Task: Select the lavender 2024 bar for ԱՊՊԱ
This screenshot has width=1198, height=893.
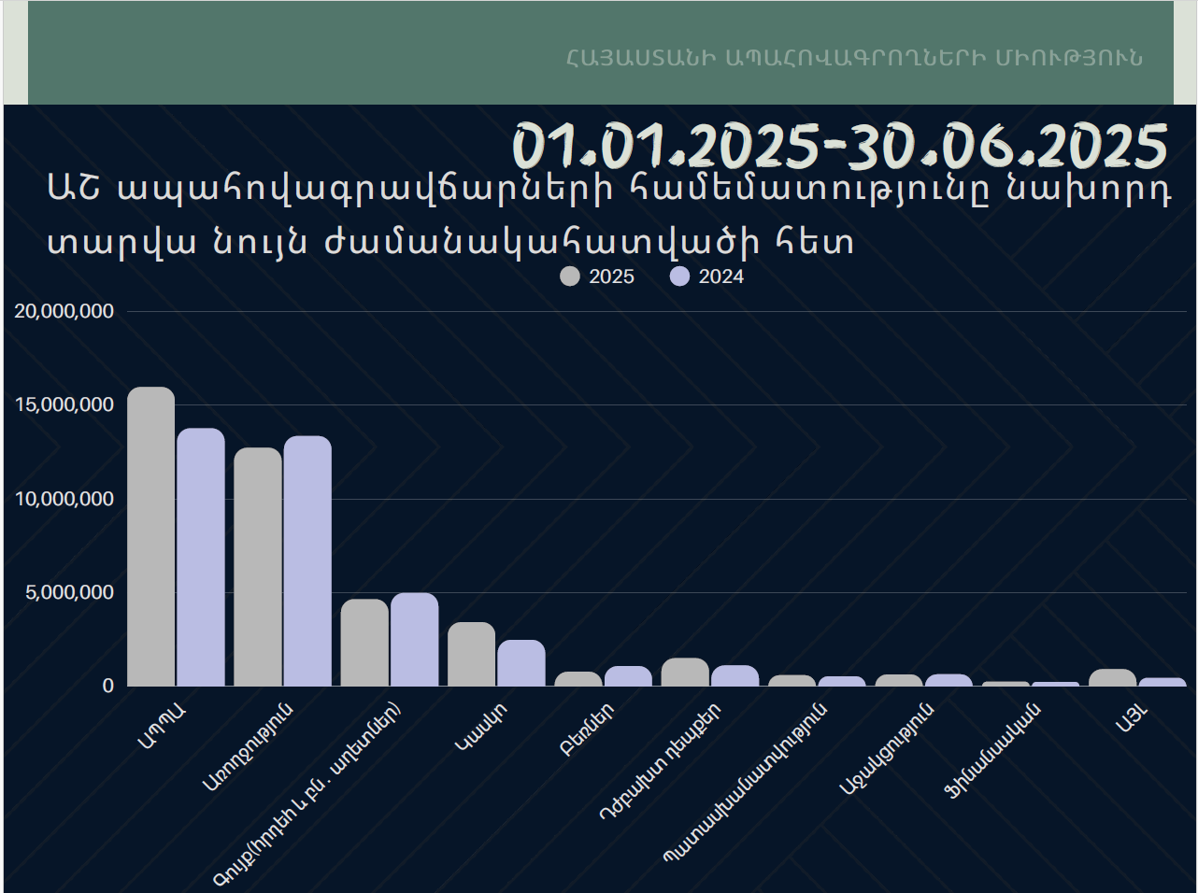Action: [x=201, y=558]
